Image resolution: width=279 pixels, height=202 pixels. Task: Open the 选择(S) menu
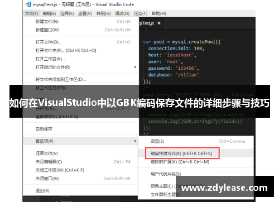coord(67,13)
